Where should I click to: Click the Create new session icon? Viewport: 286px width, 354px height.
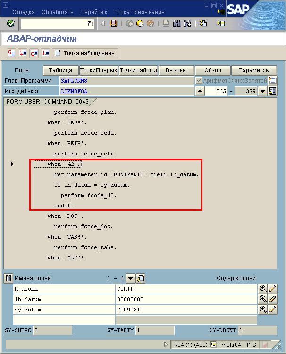pos(203,24)
